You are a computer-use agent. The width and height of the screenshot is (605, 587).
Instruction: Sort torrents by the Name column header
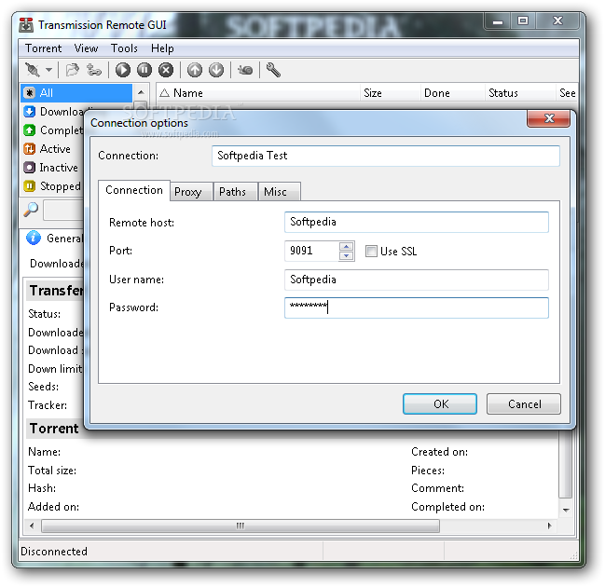tap(257, 93)
